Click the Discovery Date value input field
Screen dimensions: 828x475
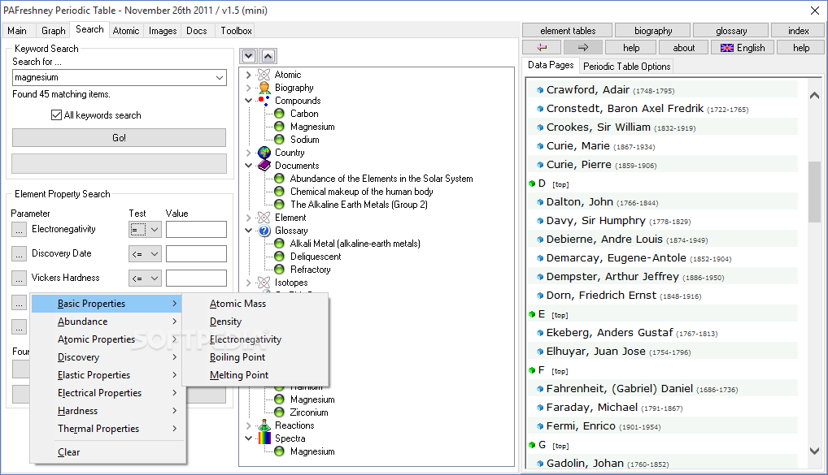pos(196,254)
